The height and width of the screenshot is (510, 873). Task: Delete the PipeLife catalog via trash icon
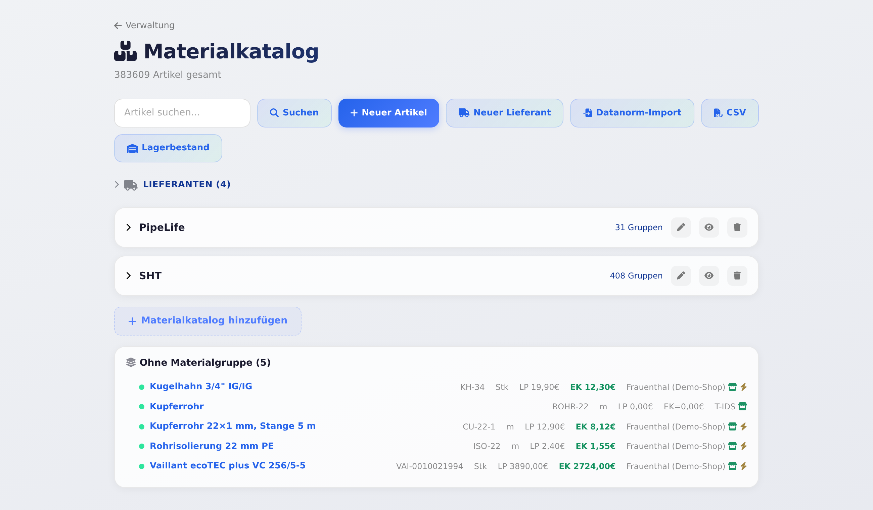coord(737,227)
